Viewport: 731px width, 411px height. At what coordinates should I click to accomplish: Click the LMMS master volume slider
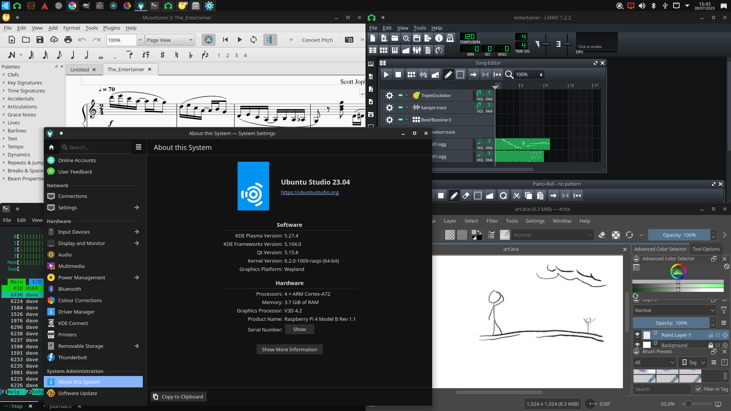point(546,44)
